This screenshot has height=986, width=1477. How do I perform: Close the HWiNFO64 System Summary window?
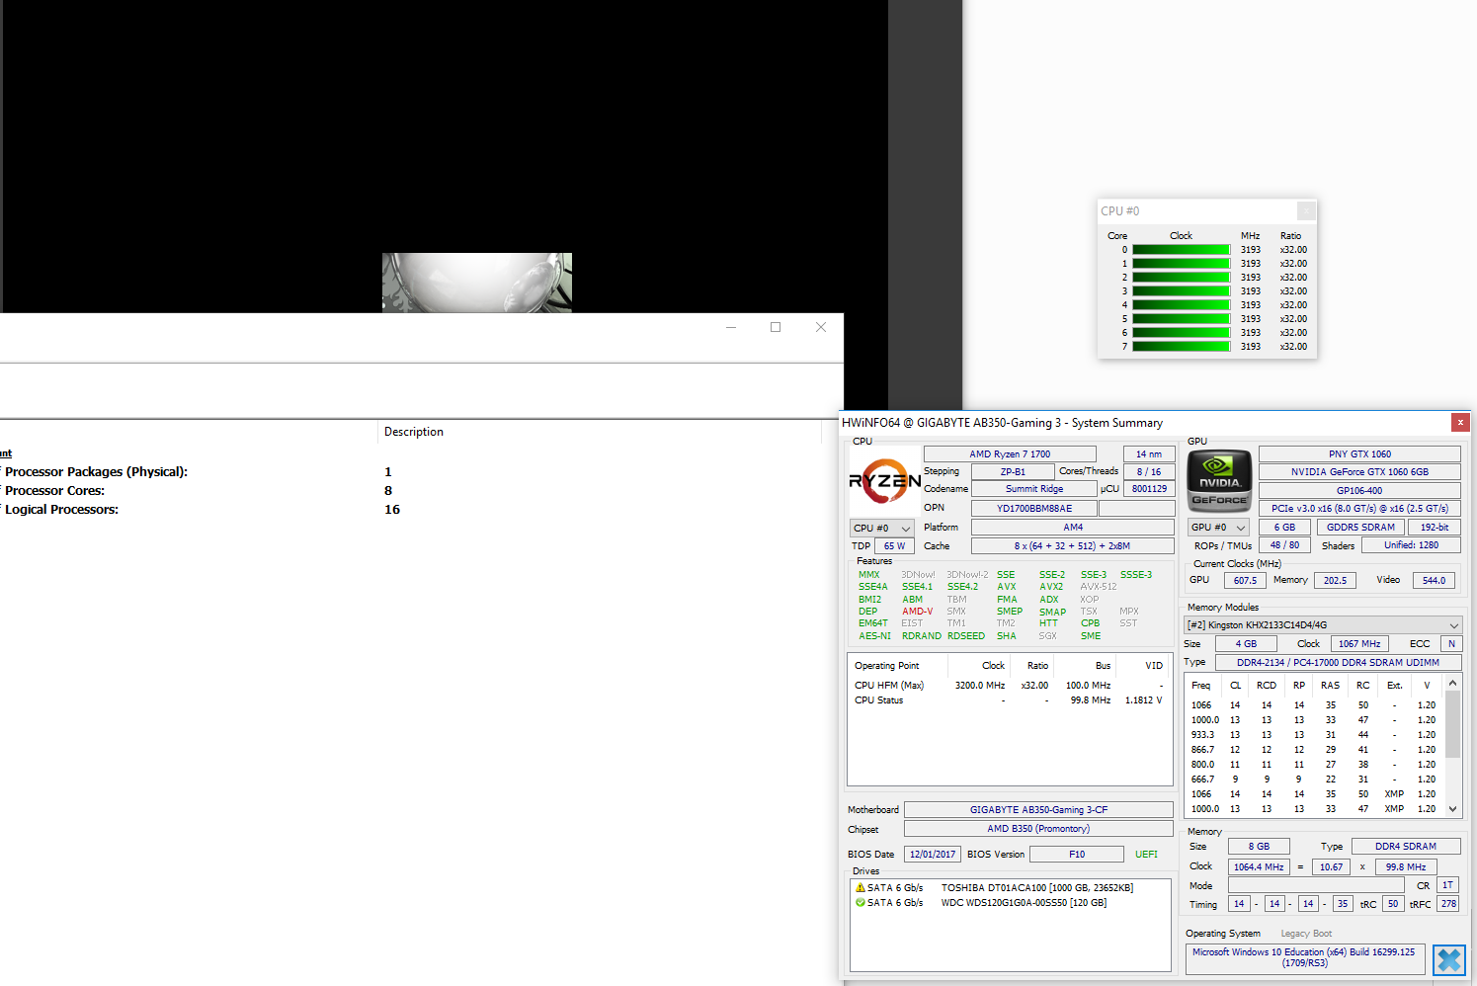1459,423
